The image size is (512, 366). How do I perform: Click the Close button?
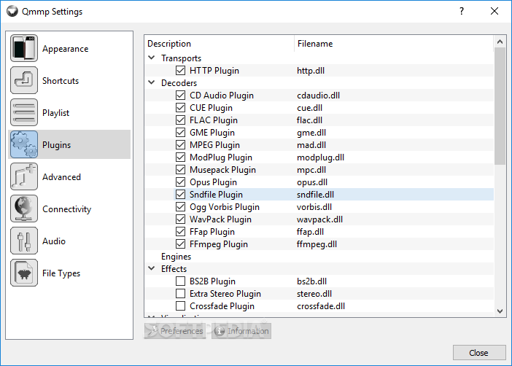(x=479, y=353)
